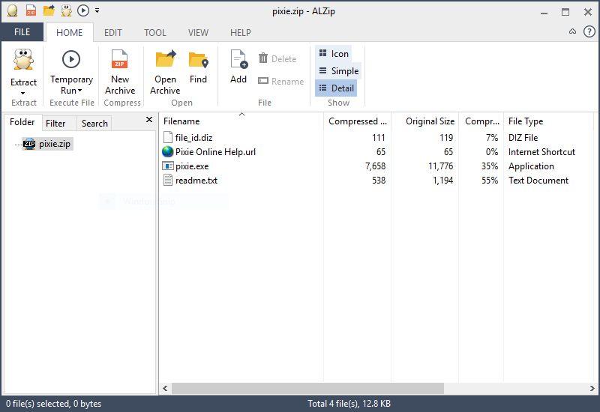Click the help question mark icon

click(x=589, y=31)
